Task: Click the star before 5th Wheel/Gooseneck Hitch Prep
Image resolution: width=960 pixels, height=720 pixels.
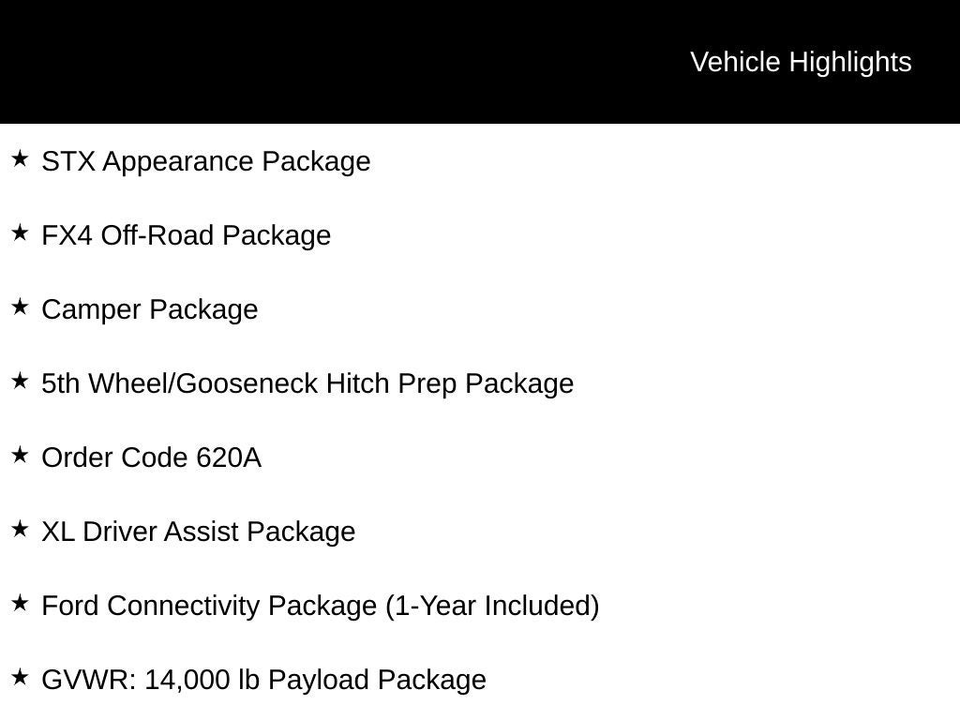Action: click(20, 382)
